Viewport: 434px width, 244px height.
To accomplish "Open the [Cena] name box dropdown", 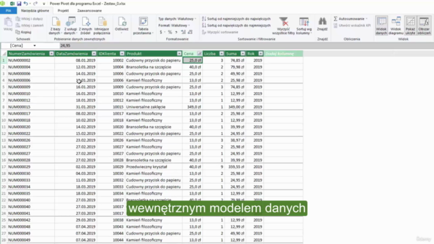I will click(35, 45).
